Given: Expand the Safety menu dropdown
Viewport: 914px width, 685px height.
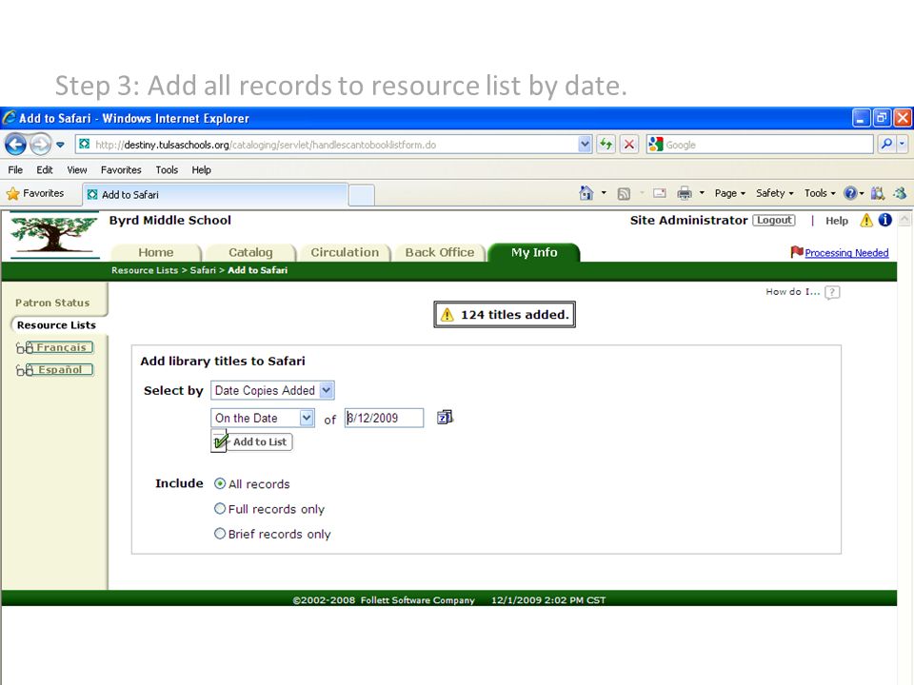Looking at the screenshot, I should (x=774, y=193).
